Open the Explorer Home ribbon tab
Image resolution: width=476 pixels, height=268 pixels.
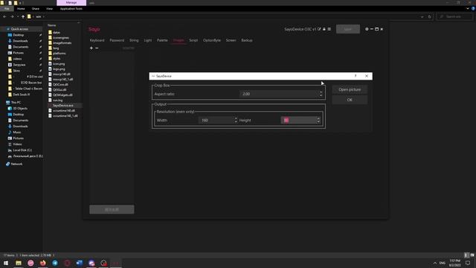(x=21, y=9)
